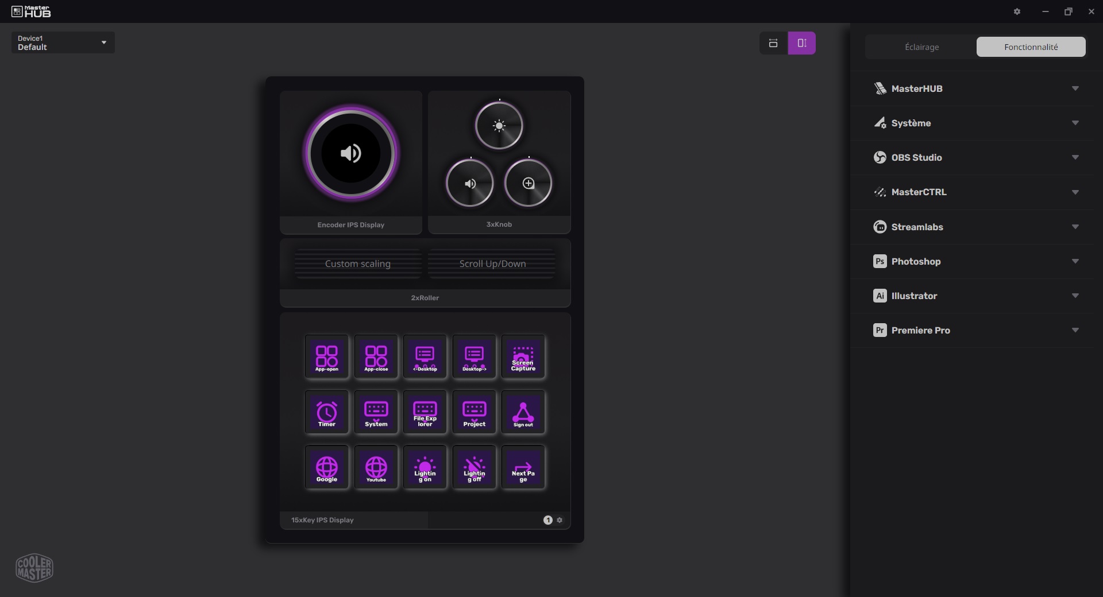Viewport: 1103px width, 597px height.
Task: Click the Scroll Up/Down roller
Action: 492,263
